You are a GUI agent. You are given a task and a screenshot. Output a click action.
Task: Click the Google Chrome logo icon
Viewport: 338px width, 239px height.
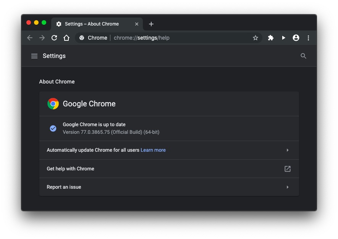[53, 104]
